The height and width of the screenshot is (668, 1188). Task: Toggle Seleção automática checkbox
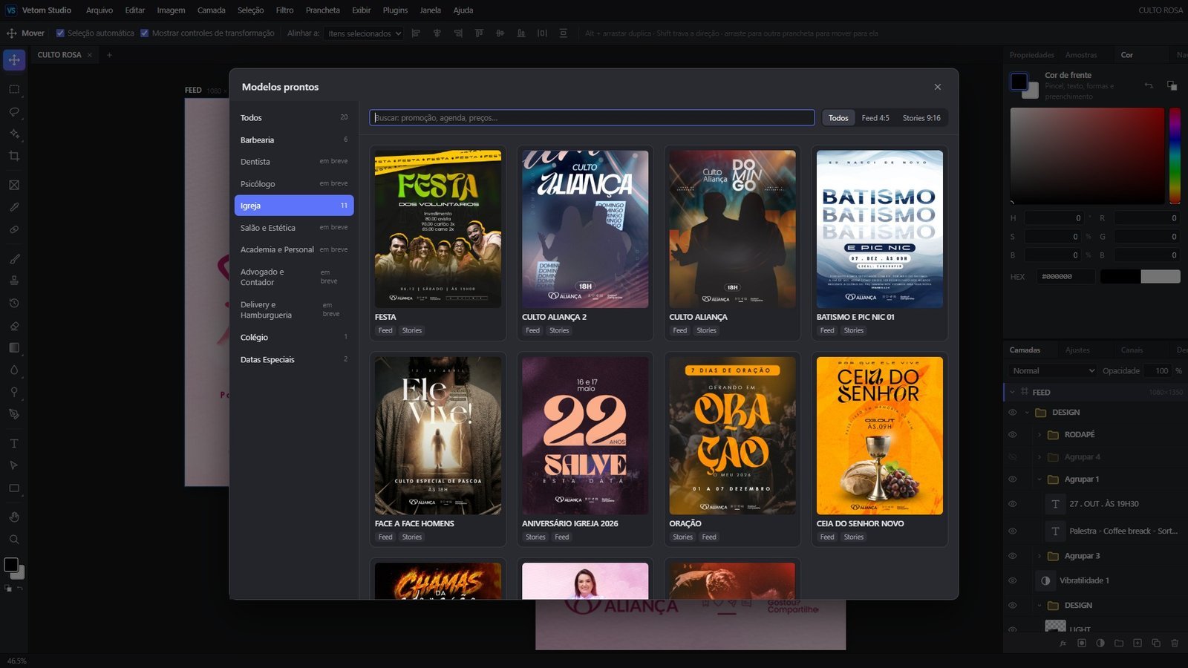[x=61, y=33]
